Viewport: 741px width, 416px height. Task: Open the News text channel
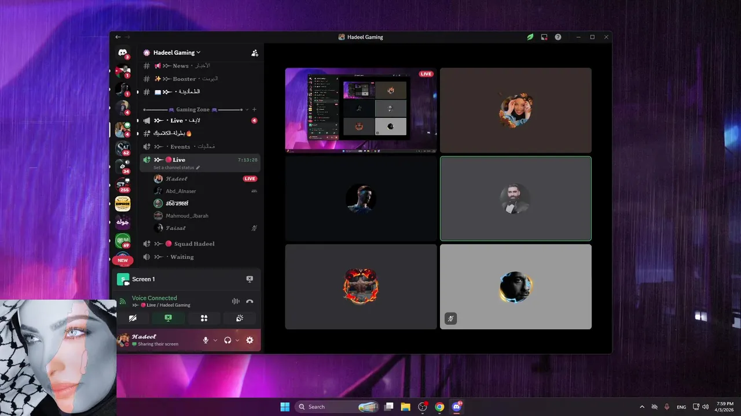[x=200, y=66]
